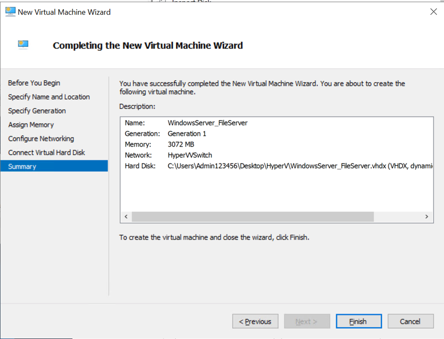Close the New Virtual Machine Wizard window

click(x=433, y=12)
